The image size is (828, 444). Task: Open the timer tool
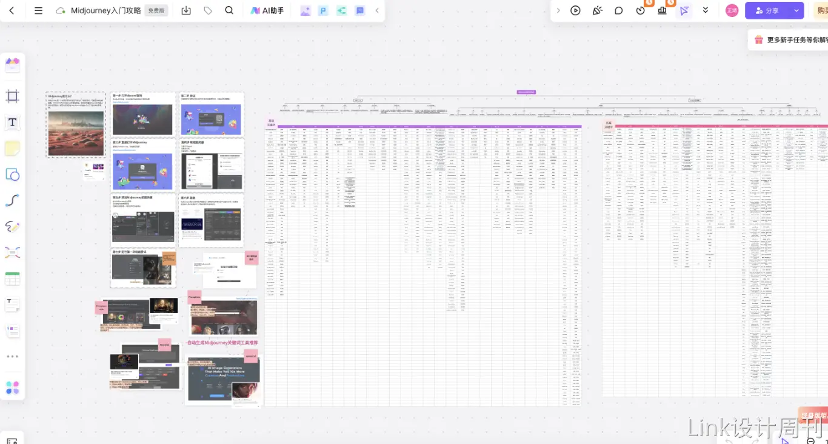[641, 11]
